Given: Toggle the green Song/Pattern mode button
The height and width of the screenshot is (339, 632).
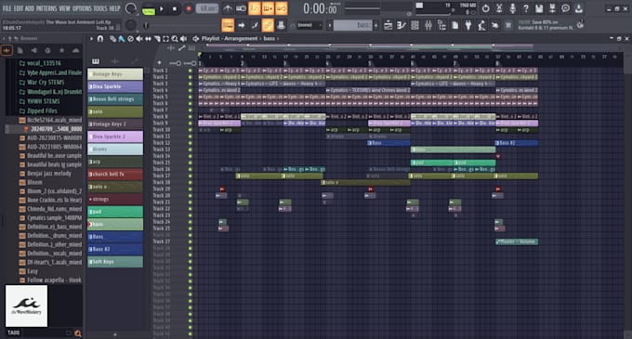Looking at the screenshot, I should click(149, 10).
